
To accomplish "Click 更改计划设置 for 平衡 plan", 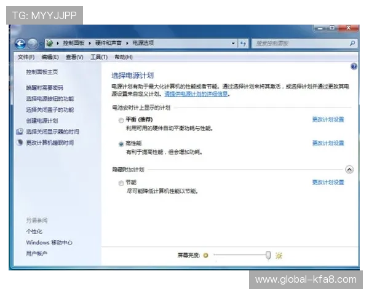I will coord(328,119).
